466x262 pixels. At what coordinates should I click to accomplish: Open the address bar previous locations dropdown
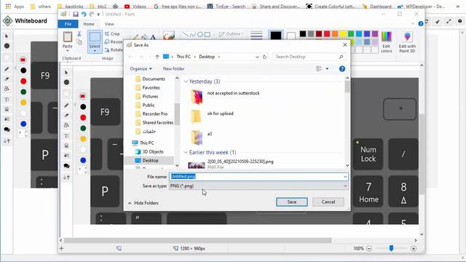[257, 57]
